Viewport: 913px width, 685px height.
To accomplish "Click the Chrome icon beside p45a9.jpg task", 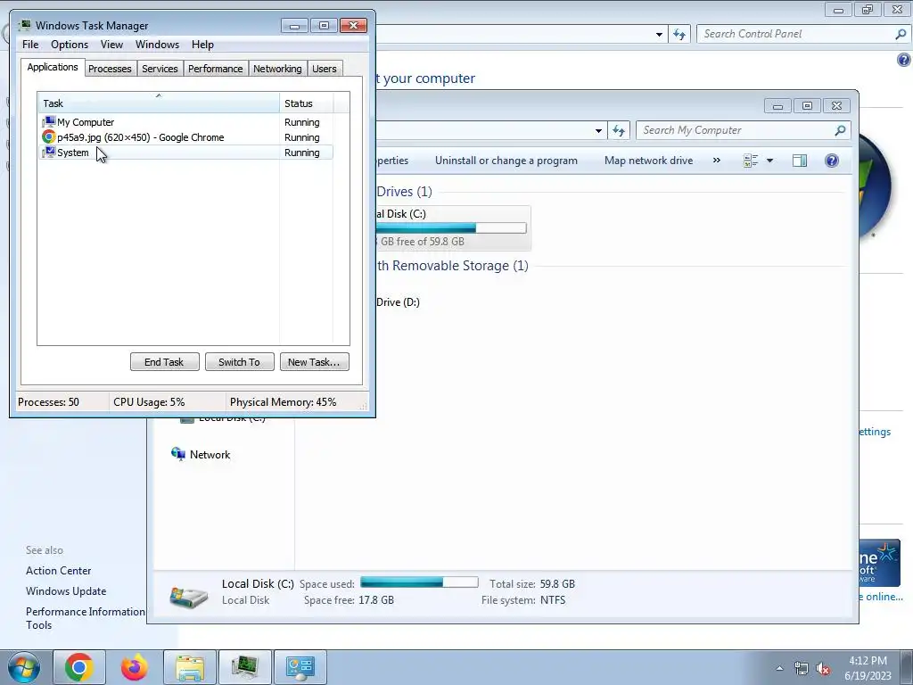I will (x=49, y=136).
